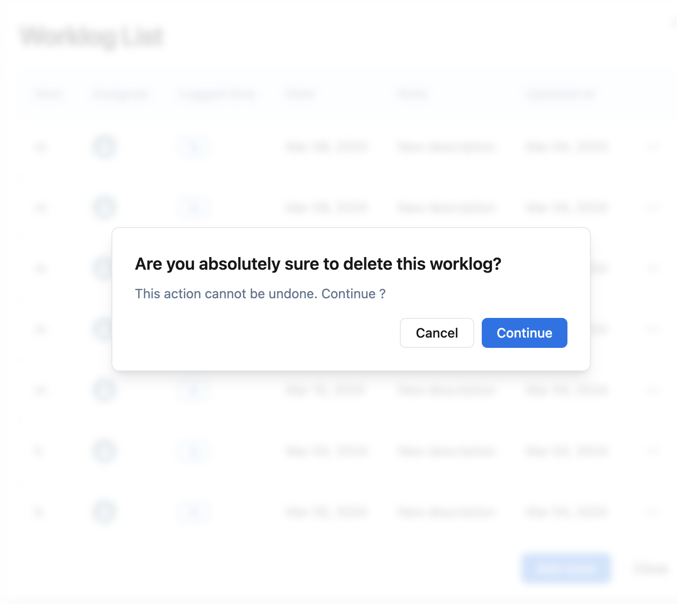This screenshot has width=677, height=604.
Task: Open the second worklog row's actions menu
Action: point(653,207)
